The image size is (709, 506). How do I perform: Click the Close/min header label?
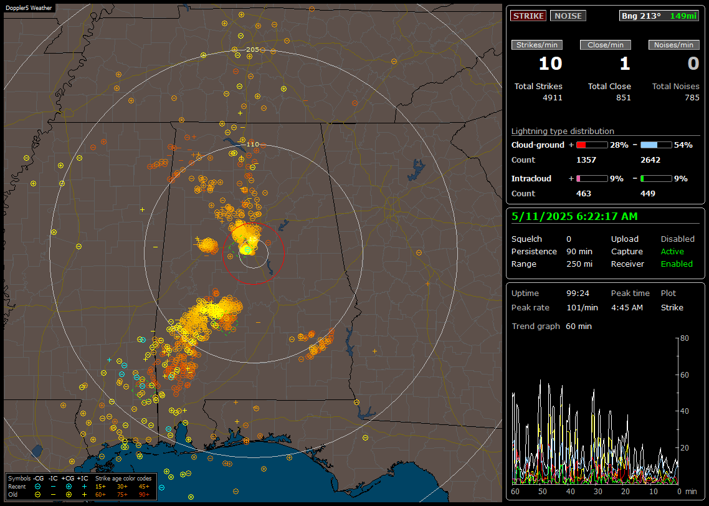(x=606, y=45)
